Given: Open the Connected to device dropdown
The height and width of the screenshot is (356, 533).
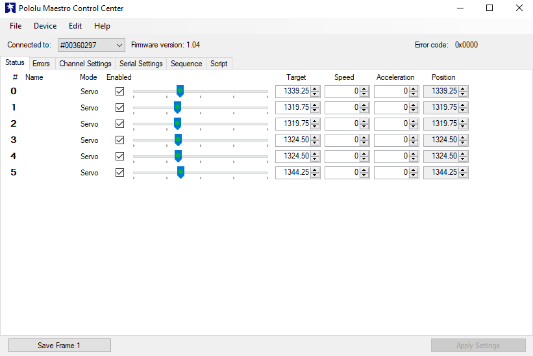Looking at the screenshot, I should tap(91, 45).
